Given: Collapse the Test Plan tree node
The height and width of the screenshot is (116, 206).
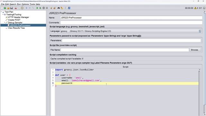Looking at the screenshot, I should click(1, 12).
